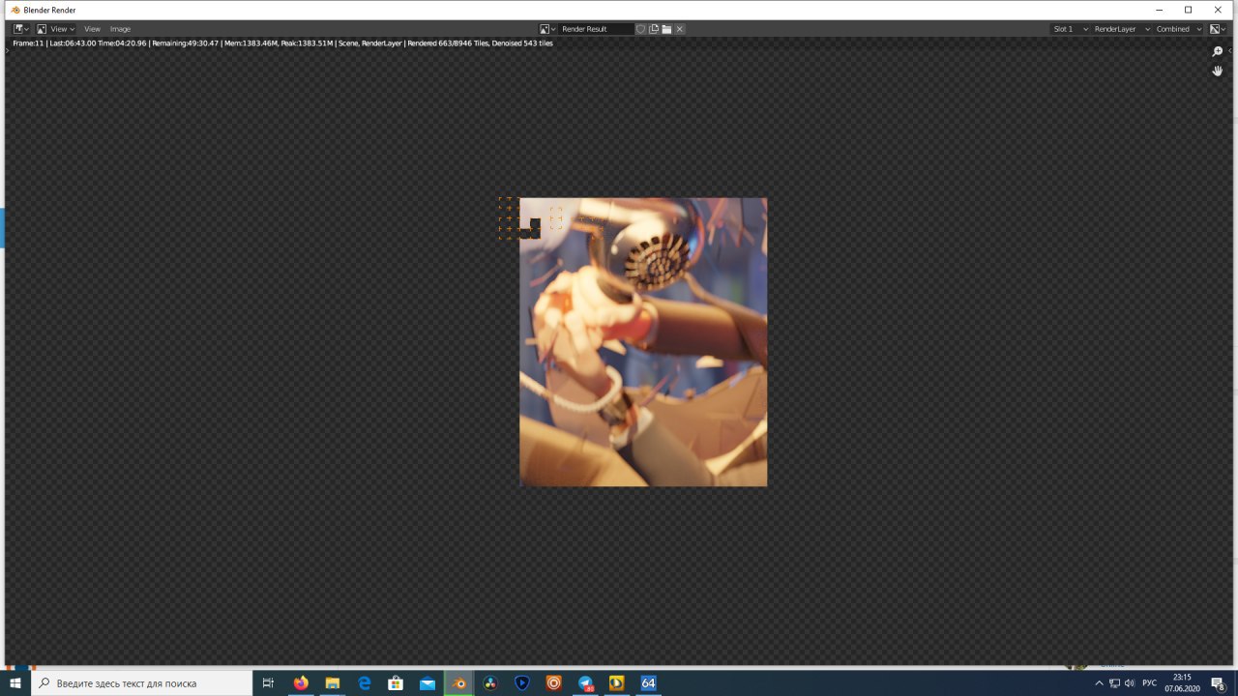The image size is (1238, 696).
Task: Open Telegram from the taskbar
Action: [585, 682]
